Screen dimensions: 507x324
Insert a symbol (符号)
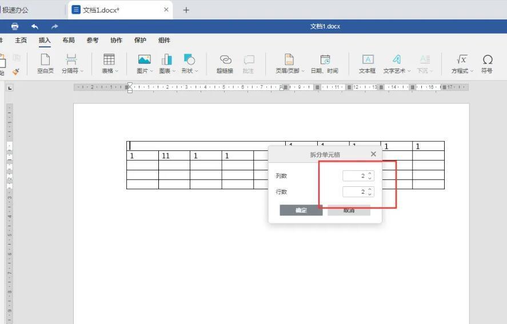tap(487, 63)
